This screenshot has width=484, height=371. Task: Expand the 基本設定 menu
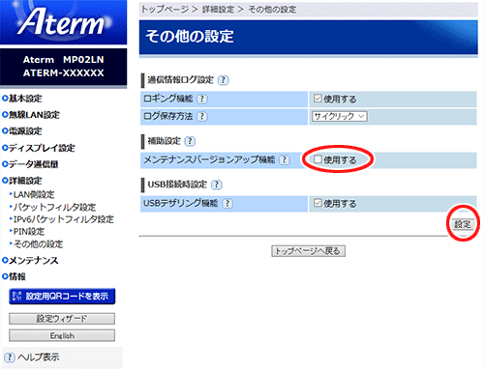(x=22, y=99)
